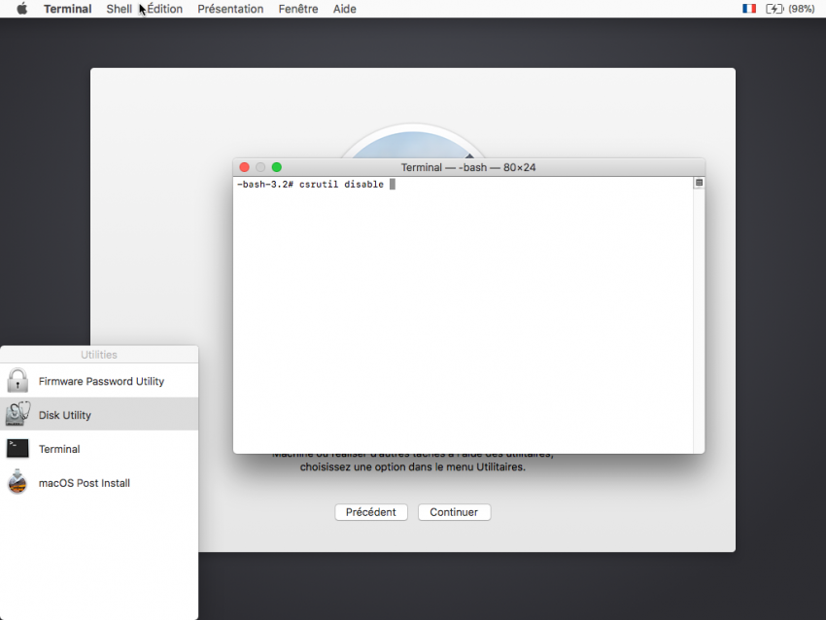Click the Terminal window vertical scrollbar
The image size is (826, 620).
(699, 315)
